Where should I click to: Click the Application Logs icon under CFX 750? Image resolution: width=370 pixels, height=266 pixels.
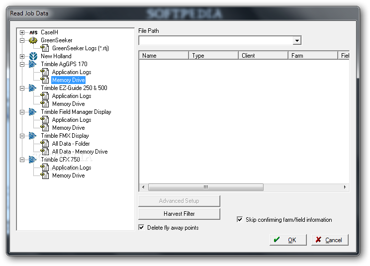pos(45,167)
